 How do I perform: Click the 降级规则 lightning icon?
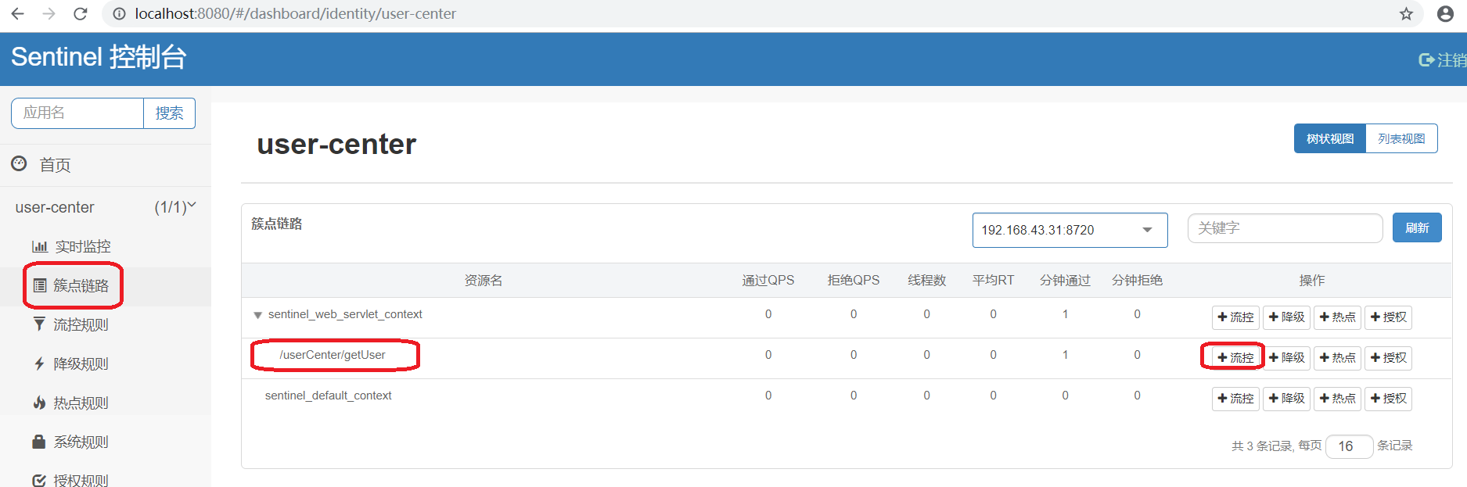pyautogui.click(x=39, y=363)
